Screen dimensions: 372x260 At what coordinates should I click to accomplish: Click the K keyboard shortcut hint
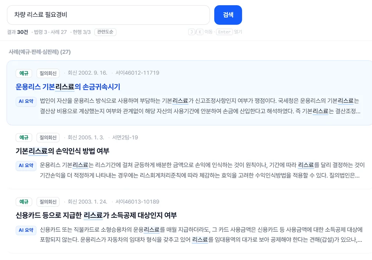point(200,32)
